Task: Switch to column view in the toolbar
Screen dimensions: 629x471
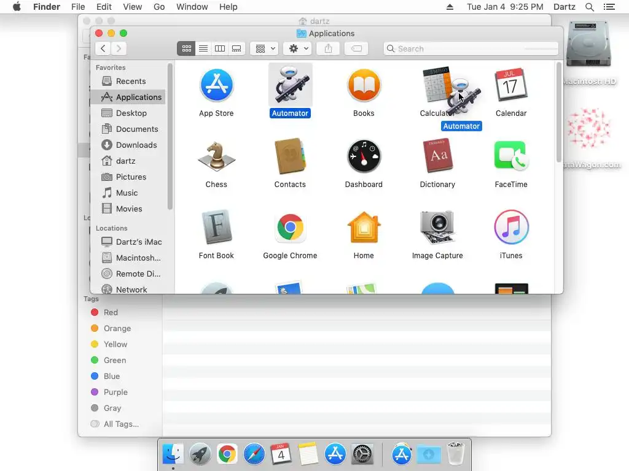Action: (220, 48)
